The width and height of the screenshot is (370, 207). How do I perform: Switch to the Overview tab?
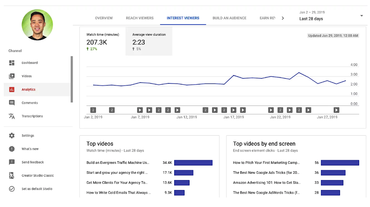104,18
